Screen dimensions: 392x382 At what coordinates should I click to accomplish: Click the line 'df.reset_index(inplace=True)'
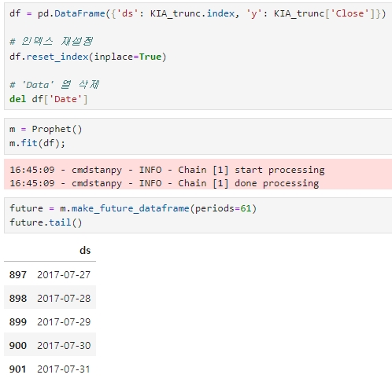[x=88, y=57]
